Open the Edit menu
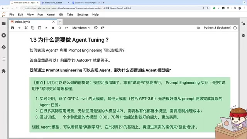This screenshot has width=247, height=139. click(x=20, y=15)
